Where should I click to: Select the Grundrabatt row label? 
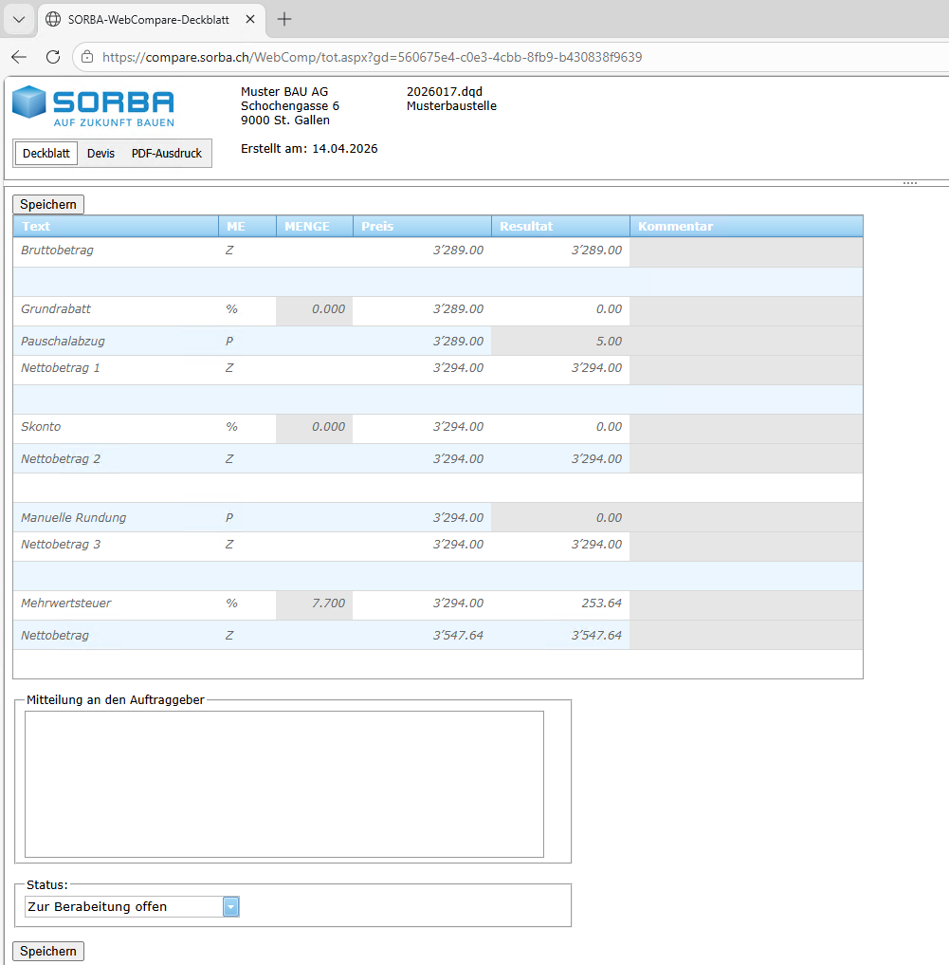56,309
